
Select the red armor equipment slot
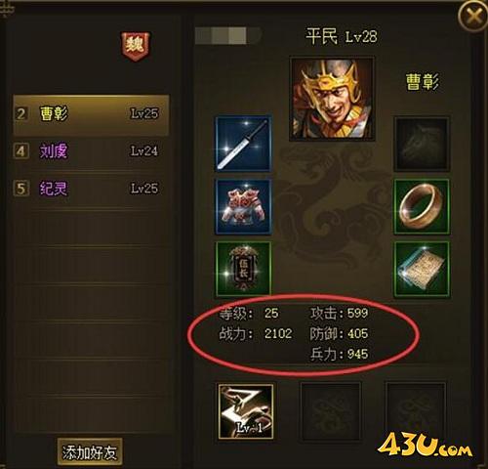[x=243, y=206]
